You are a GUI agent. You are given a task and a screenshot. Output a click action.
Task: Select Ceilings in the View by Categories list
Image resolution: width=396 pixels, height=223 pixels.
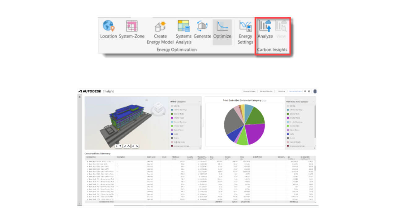click(176, 106)
